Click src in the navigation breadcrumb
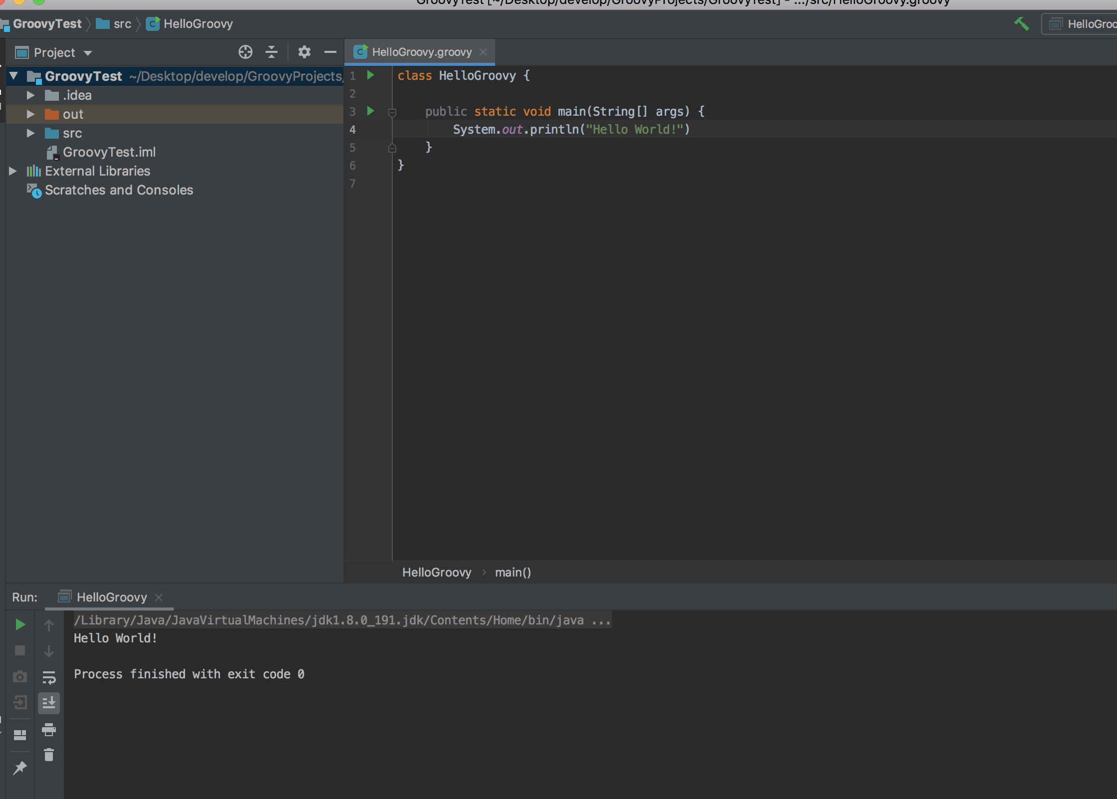Image resolution: width=1117 pixels, height=799 pixels. [122, 24]
